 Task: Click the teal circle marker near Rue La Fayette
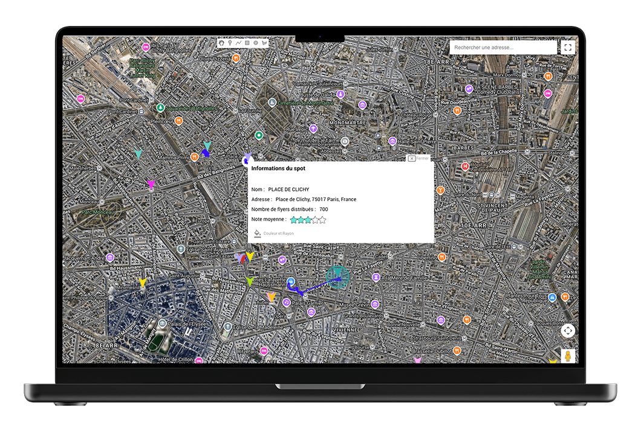(x=337, y=276)
